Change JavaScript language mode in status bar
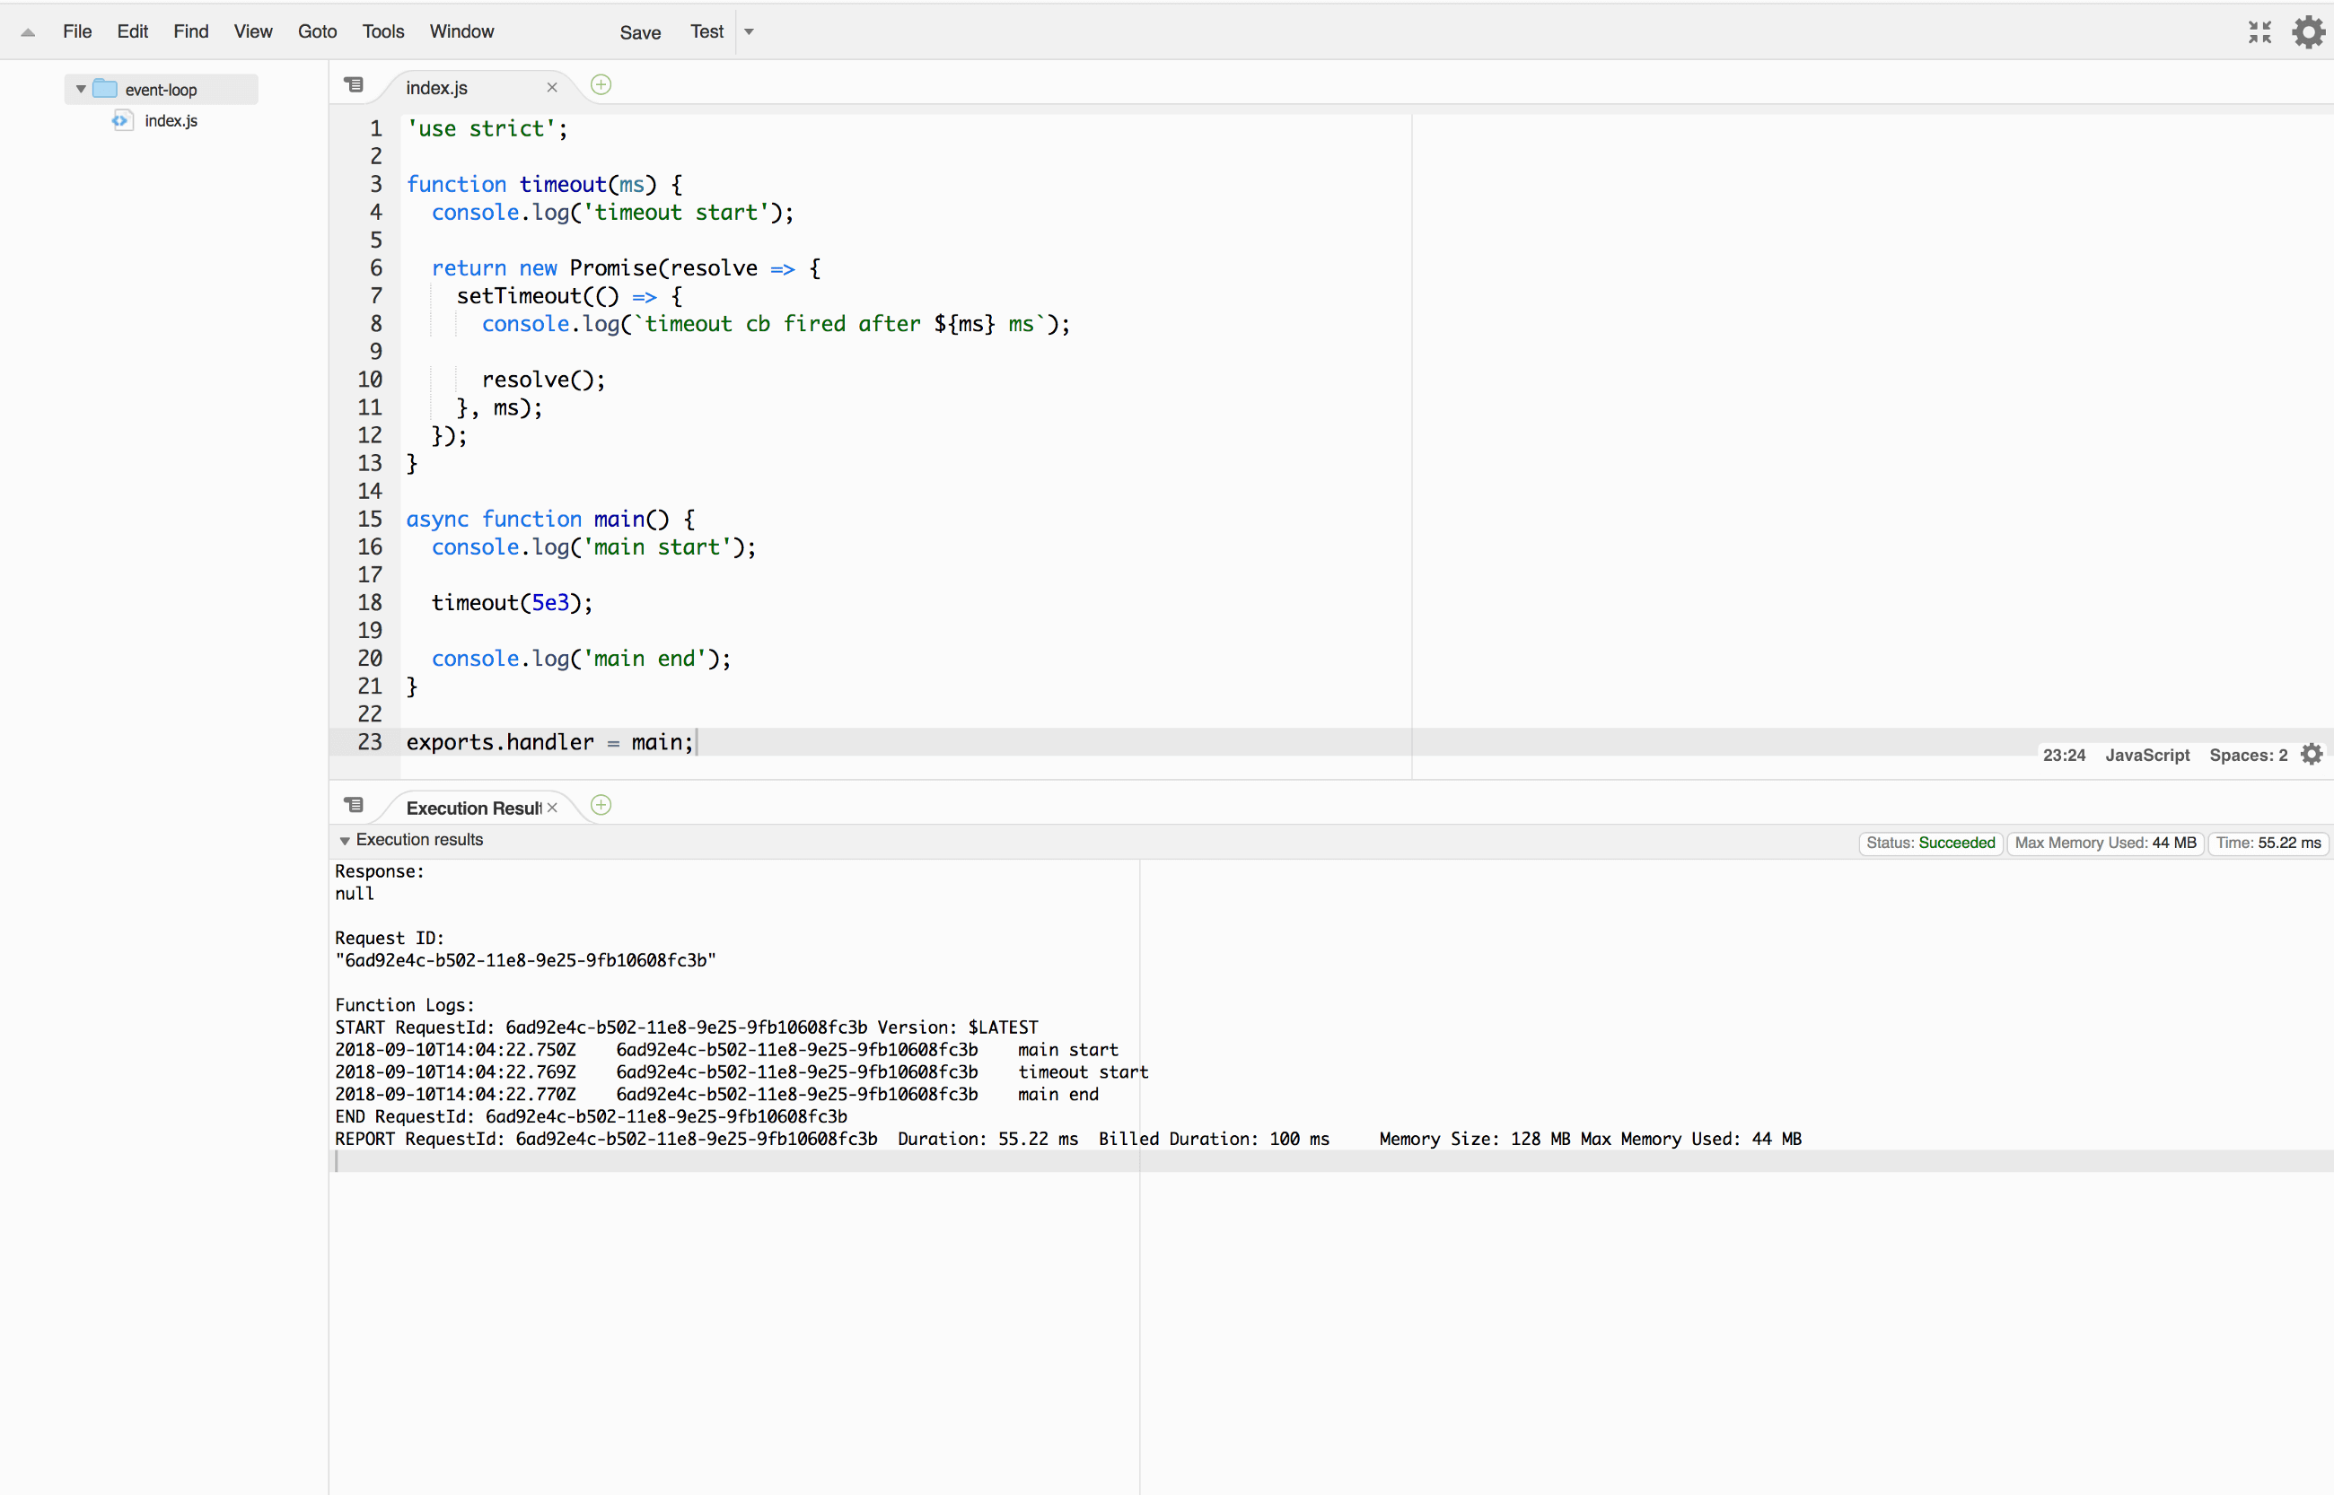This screenshot has height=1495, width=2334. point(2146,756)
